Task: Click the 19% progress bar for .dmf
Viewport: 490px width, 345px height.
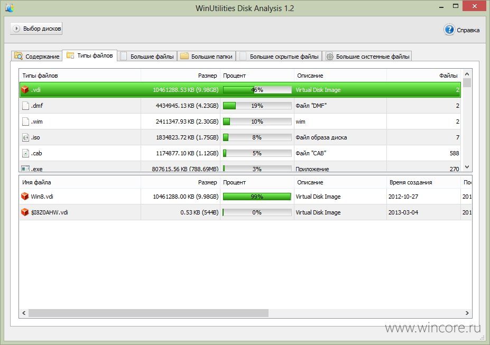Action: pos(257,106)
